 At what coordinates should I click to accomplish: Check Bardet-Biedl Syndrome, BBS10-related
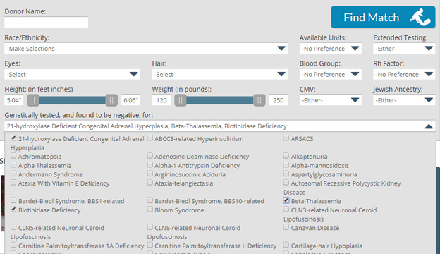pyautogui.click(x=150, y=200)
